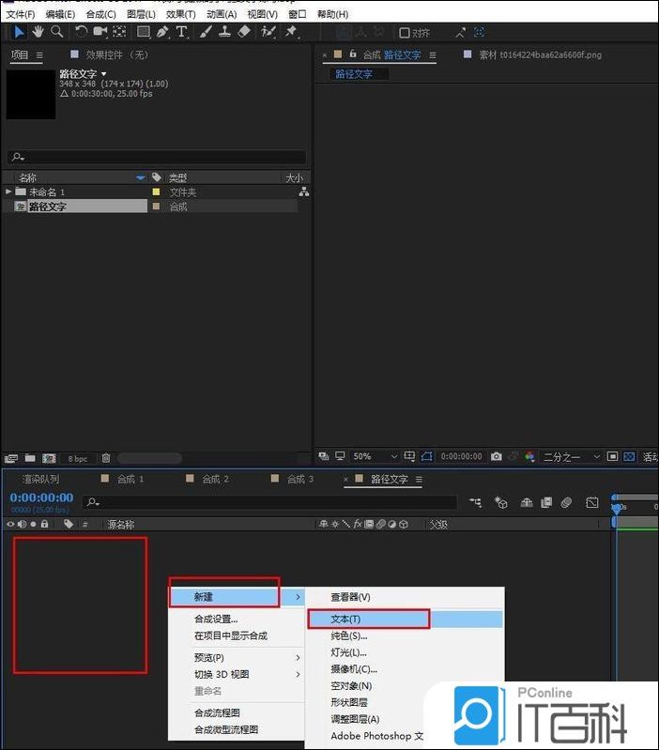The height and width of the screenshot is (750, 659).
Task: Create a new folder in project panel
Action: point(30,458)
